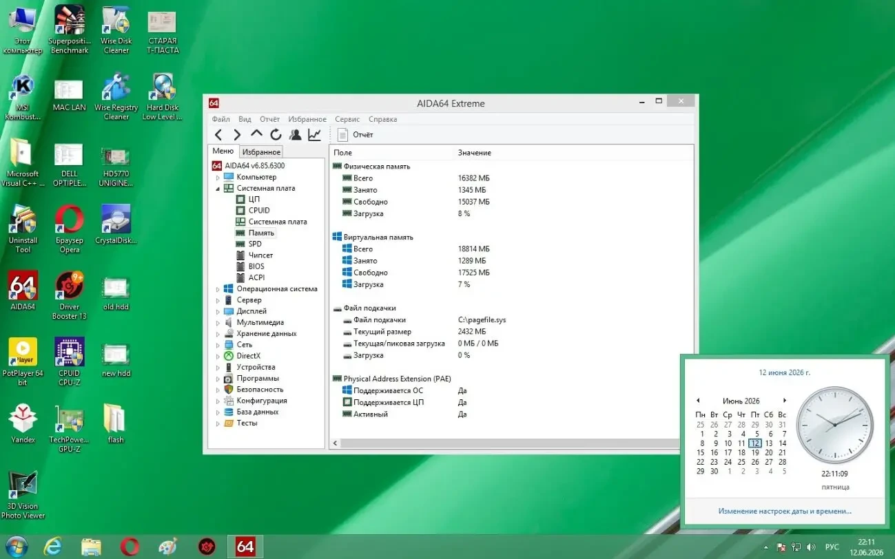
Task: Expand the Дисплей tree node
Action: tap(218, 311)
